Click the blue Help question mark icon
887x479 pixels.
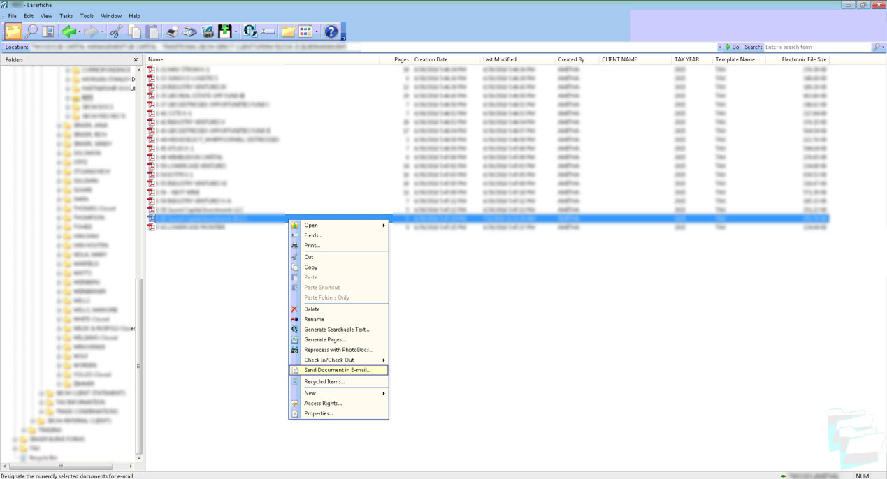coord(331,31)
